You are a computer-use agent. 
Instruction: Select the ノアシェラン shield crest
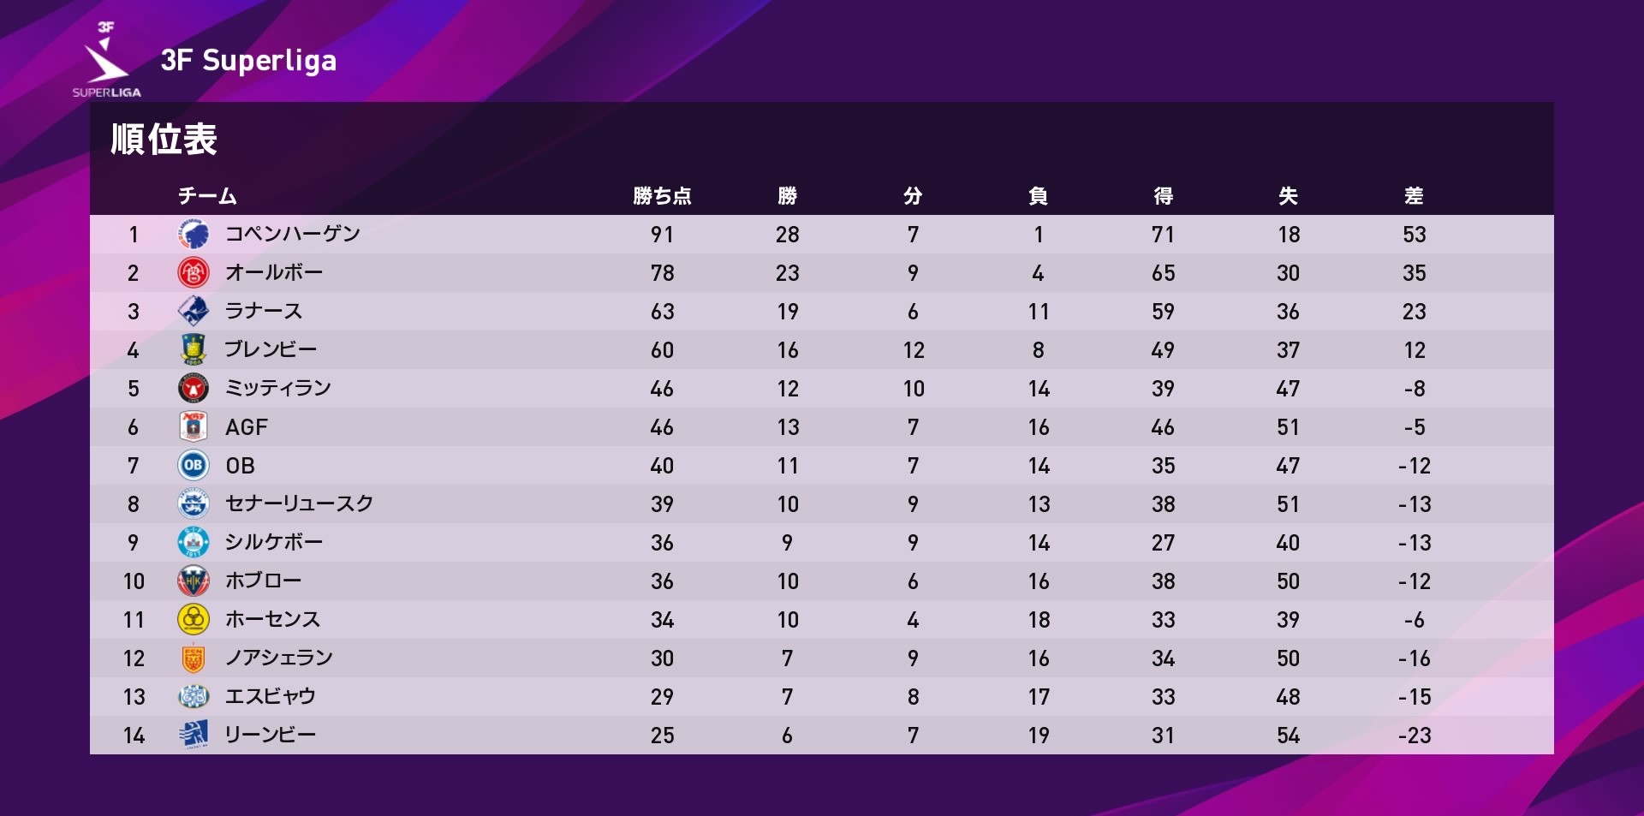tap(194, 658)
